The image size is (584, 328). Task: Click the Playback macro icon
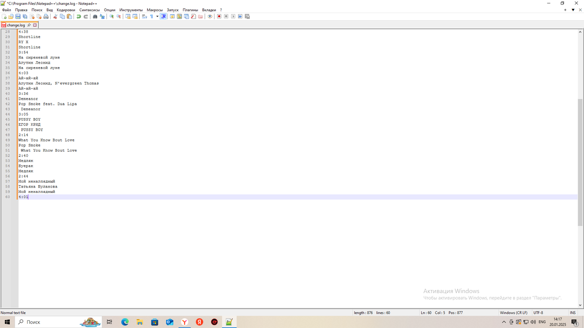tap(233, 17)
